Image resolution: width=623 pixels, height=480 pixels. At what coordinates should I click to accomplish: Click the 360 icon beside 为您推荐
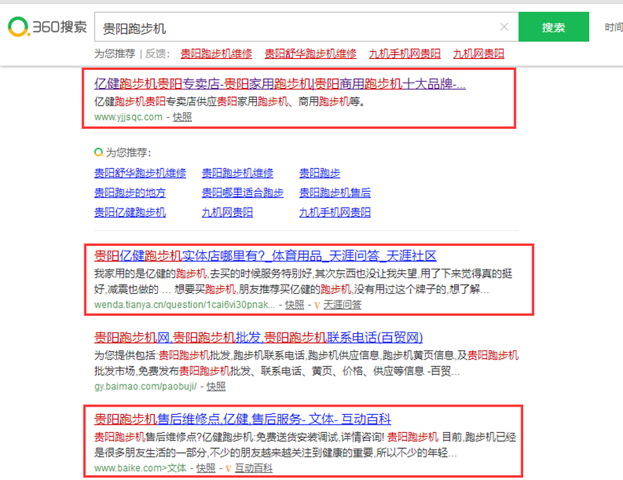[x=98, y=152]
